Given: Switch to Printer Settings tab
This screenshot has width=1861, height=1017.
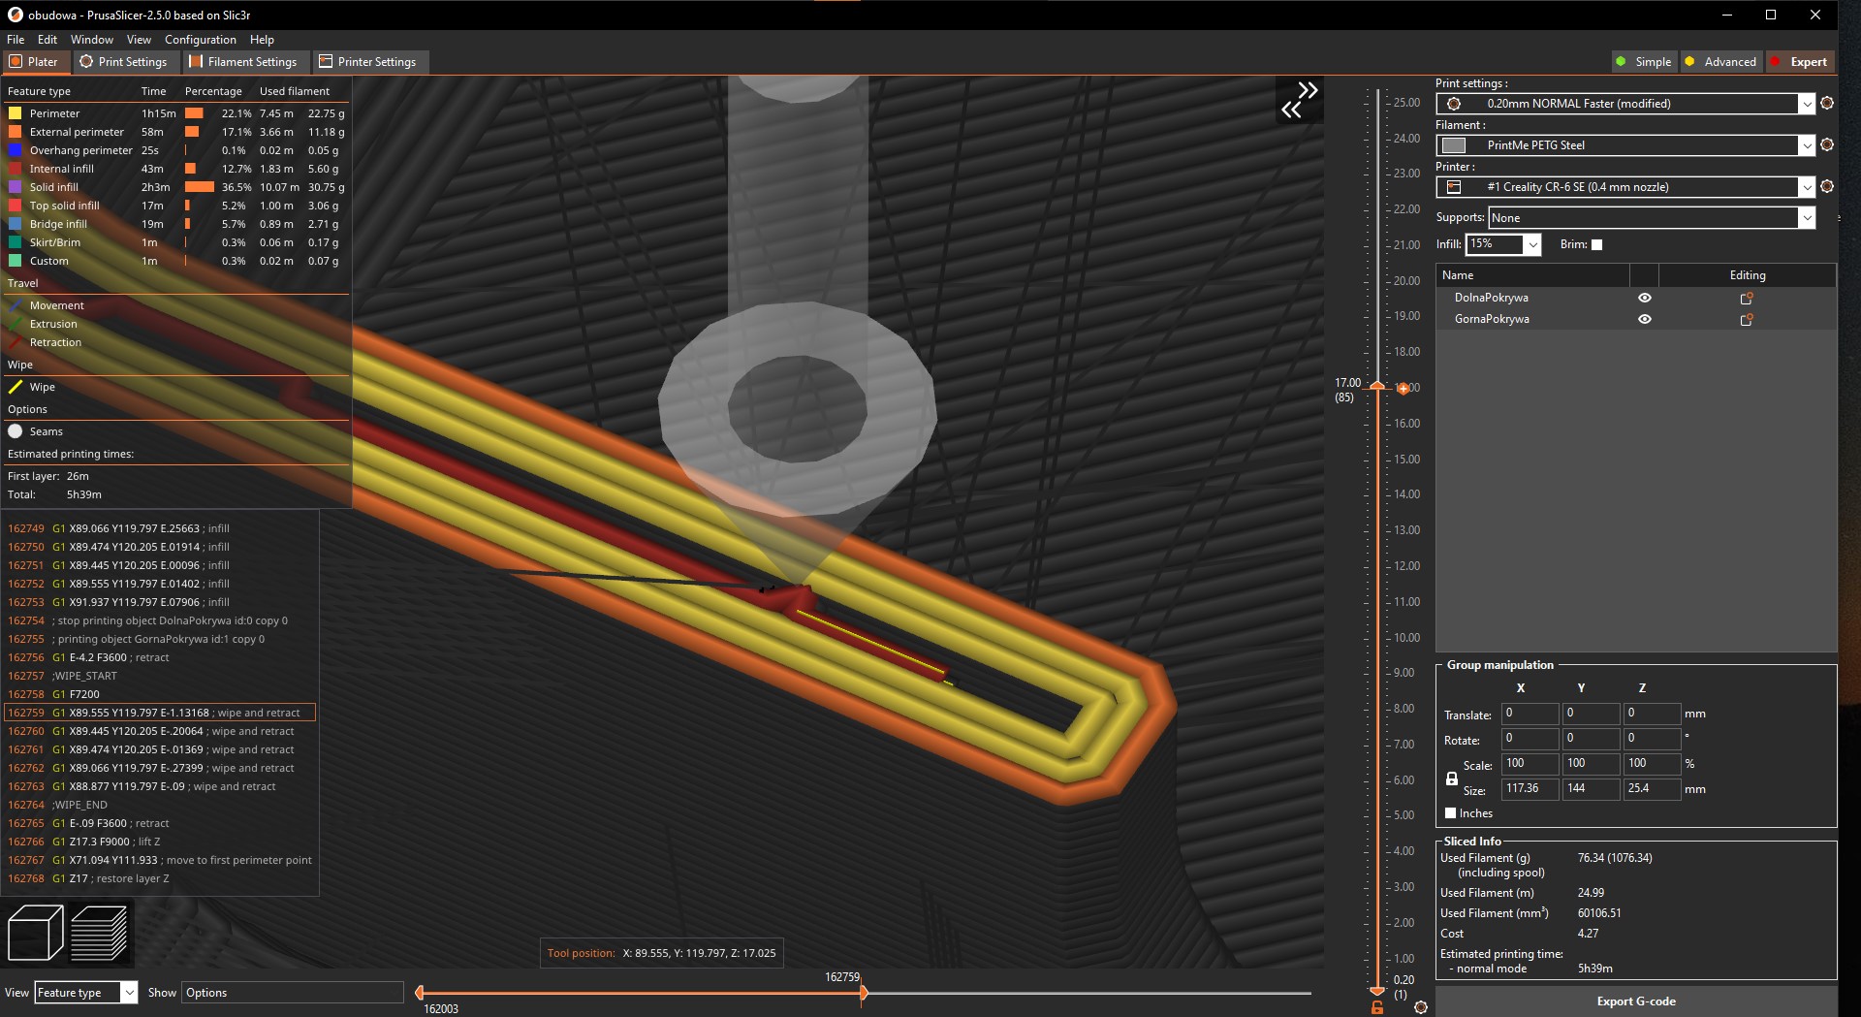Looking at the screenshot, I should pos(368,61).
